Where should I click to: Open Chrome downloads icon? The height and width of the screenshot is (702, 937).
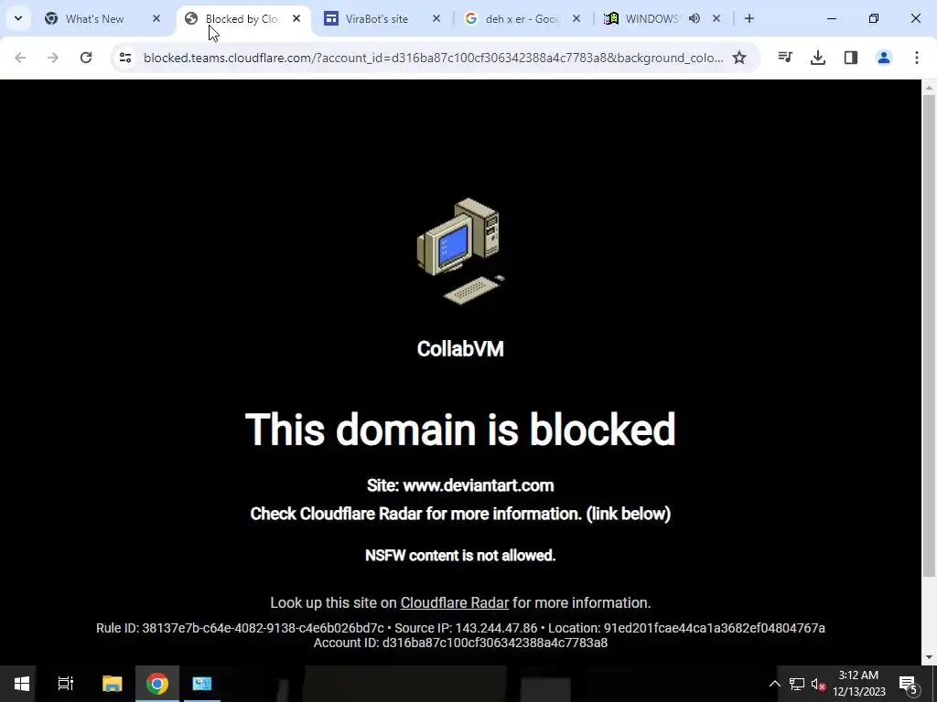point(818,58)
